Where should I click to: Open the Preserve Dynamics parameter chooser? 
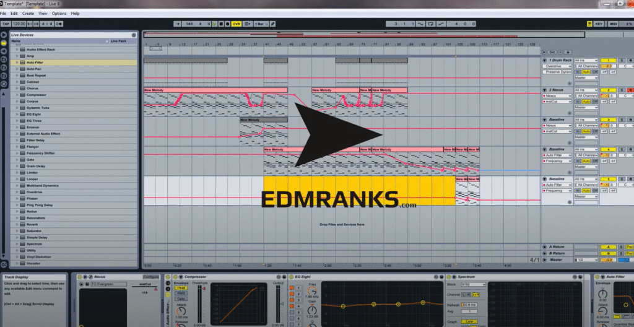coord(557,72)
